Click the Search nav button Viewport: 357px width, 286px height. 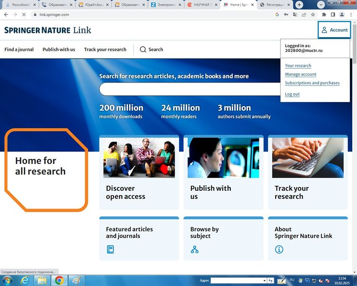151,50
